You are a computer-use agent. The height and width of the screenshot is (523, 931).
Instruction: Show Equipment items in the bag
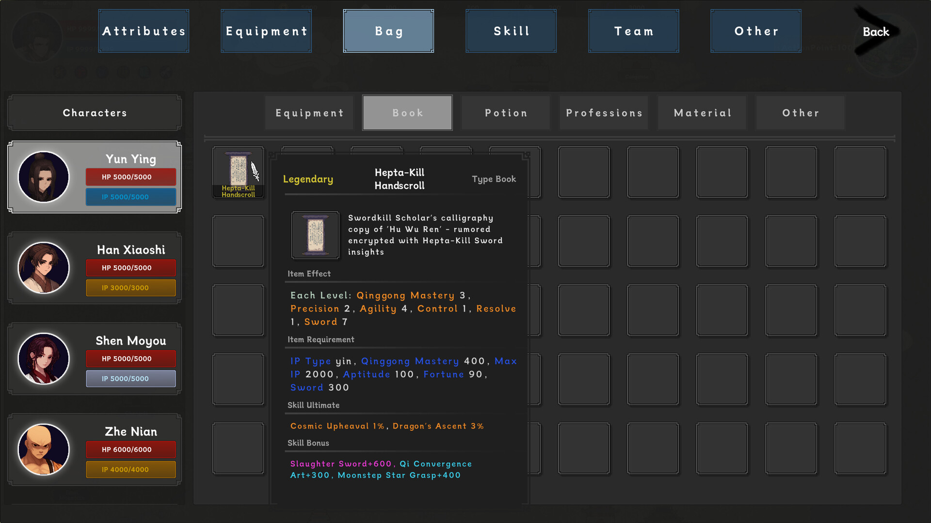[309, 113]
